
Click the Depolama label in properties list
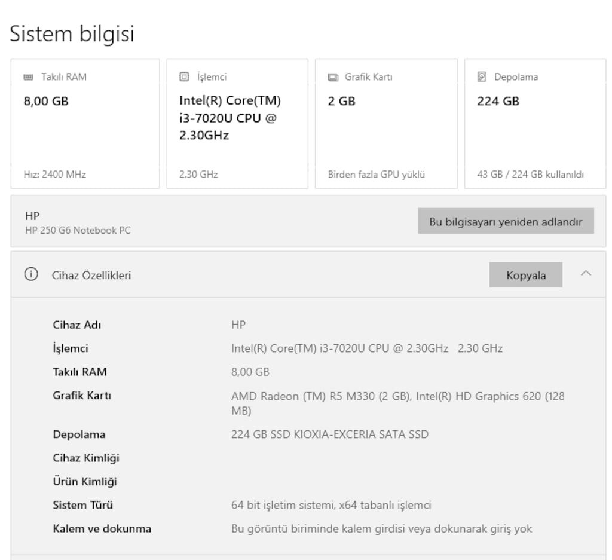point(79,434)
